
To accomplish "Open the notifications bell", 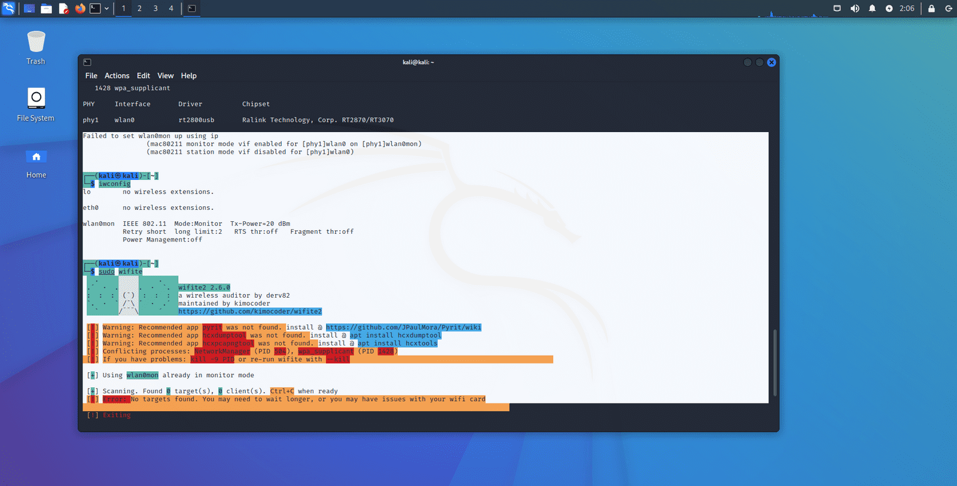I will tap(872, 8).
